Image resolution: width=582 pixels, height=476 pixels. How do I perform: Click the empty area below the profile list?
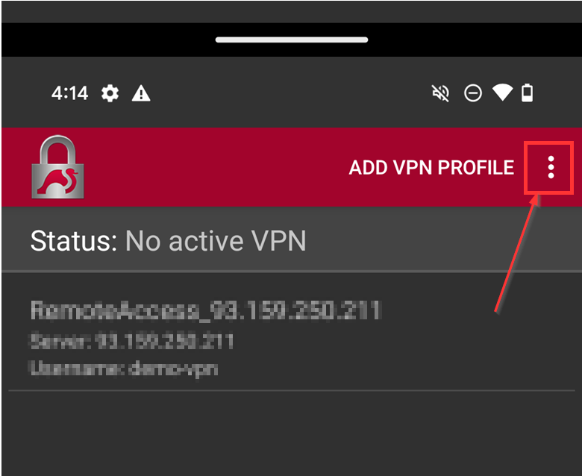click(291, 436)
